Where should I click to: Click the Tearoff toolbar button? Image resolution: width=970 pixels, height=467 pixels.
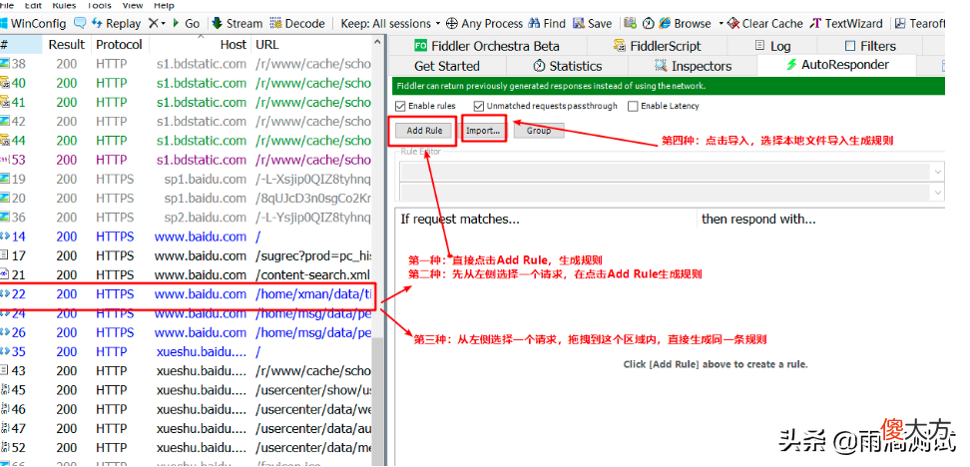pos(919,24)
